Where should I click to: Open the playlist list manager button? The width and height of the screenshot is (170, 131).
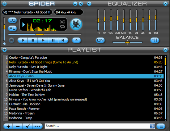pos(161,126)
